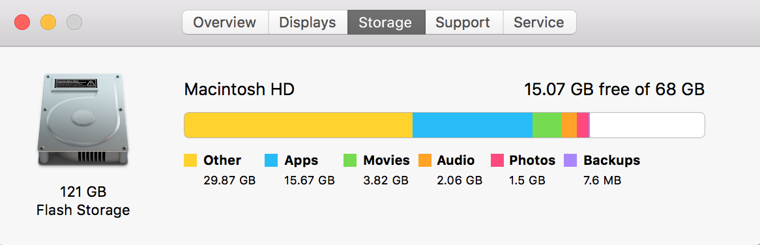Image resolution: width=760 pixels, height=245 pixels.
Task: Click the yellow Other legend swatch
Action: pos(190,160)
